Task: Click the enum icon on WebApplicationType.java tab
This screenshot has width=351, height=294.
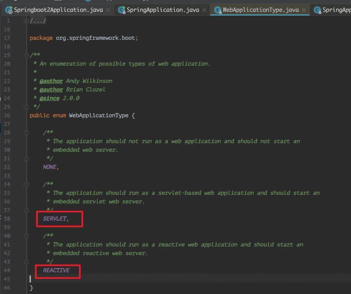Action: pyautogui.click(x=217, y=10)
